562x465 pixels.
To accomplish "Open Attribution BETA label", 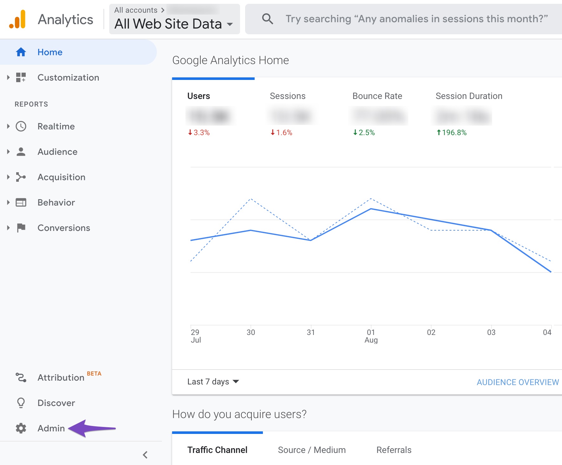I will pyautogui.click(x=69, y=377).
